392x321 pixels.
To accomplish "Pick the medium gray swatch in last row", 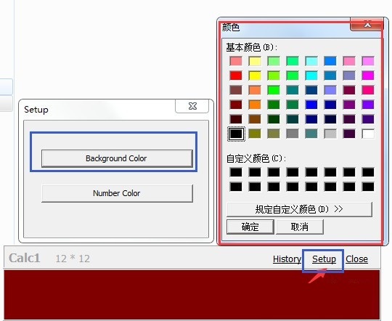I will 293,134.
